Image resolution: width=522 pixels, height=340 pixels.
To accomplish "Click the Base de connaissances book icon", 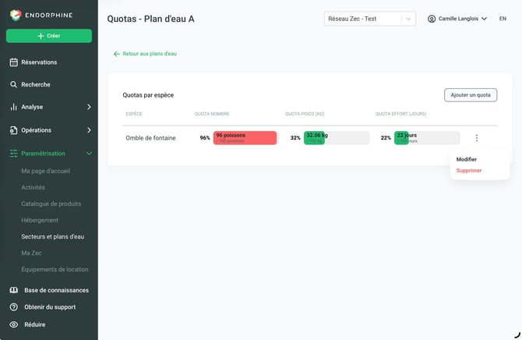I will click(x=14, y=290).
